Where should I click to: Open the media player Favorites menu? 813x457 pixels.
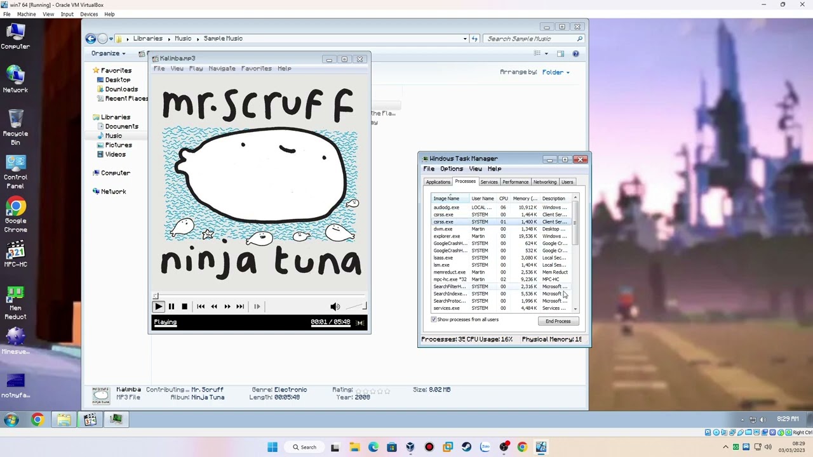(x=256, y=69)
